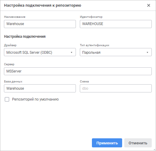Open the Парольная authentication type dropdown
156x151 pixels.
click(116, 52)
